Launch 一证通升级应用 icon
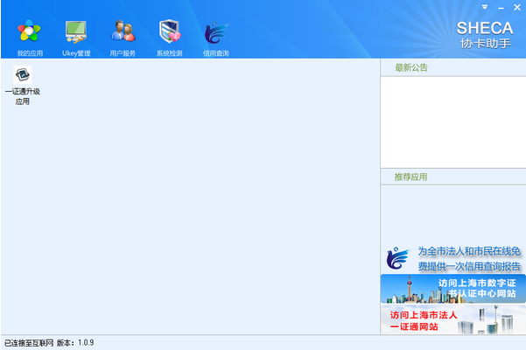Image resolution: width=526 pixels, height=350 pixels. point(23,74)
